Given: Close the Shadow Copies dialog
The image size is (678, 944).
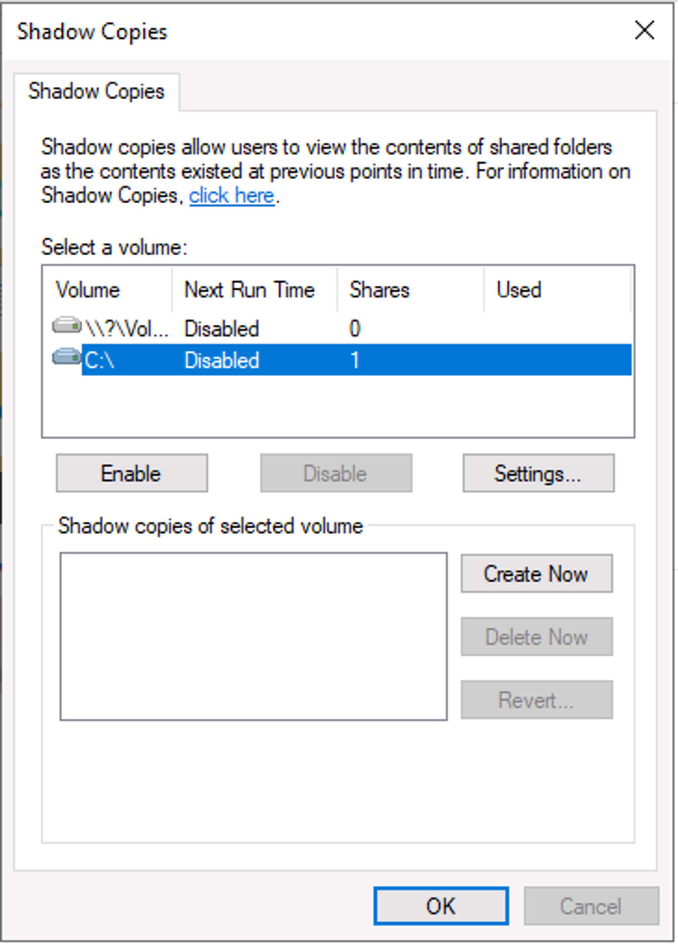Looking at the screenshot, I should 644,31.
